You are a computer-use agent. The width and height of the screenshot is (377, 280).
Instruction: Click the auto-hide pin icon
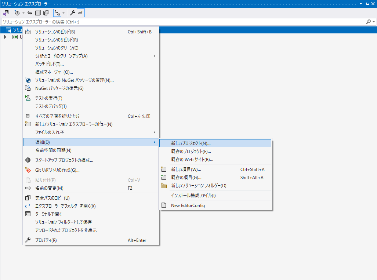coord(367,4)
